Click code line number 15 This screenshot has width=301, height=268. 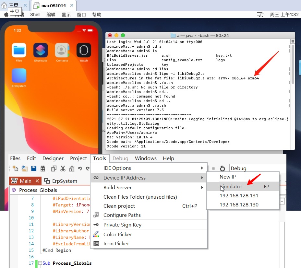(x=31, y=250)
